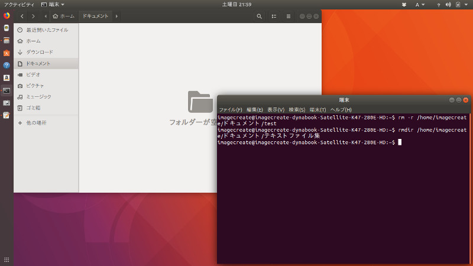The height and width of the screenshot is (266, 473).
Task: Open Ubuntu Software from the dock
Action: click(x=7, y=53)
